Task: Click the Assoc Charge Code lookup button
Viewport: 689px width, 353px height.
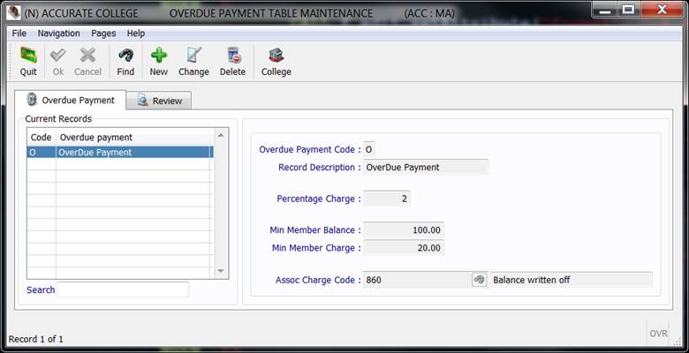Action: tap(479, 280)
